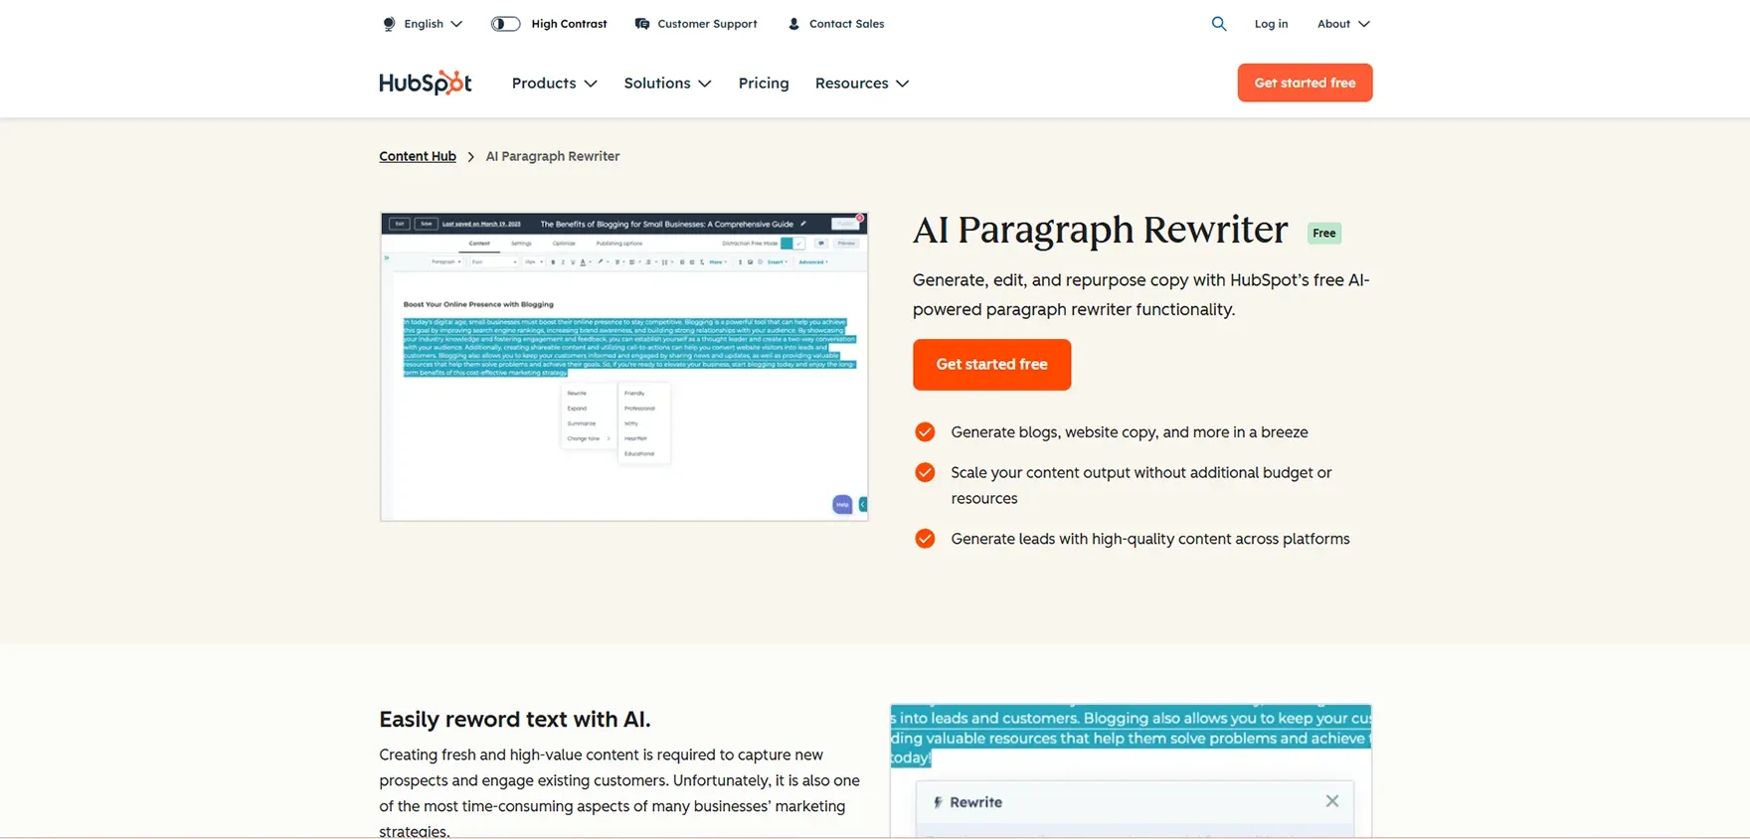This screenshot has height=839, width=1750.
Task: Go to HubSpot home via logo
Action: coord(426,83)
